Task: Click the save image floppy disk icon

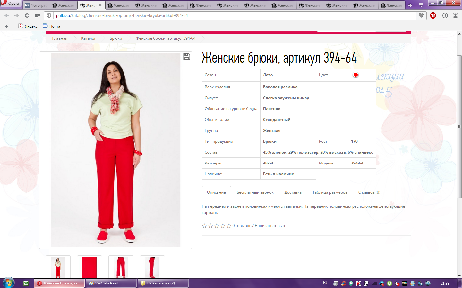Action: pyautogui.click(x=186, y=57)
